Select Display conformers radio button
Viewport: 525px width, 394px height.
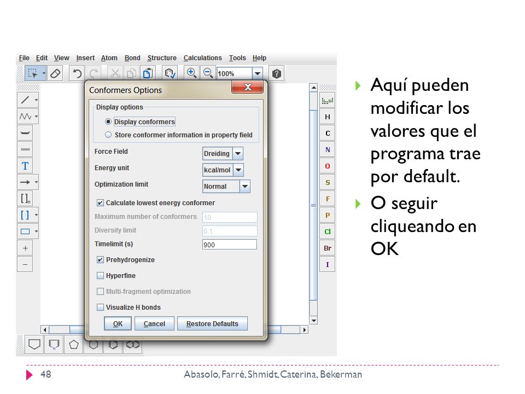tap(108, 121)
